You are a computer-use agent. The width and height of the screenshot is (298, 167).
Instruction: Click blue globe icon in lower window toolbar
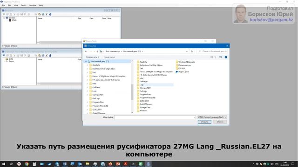(50, 55)
